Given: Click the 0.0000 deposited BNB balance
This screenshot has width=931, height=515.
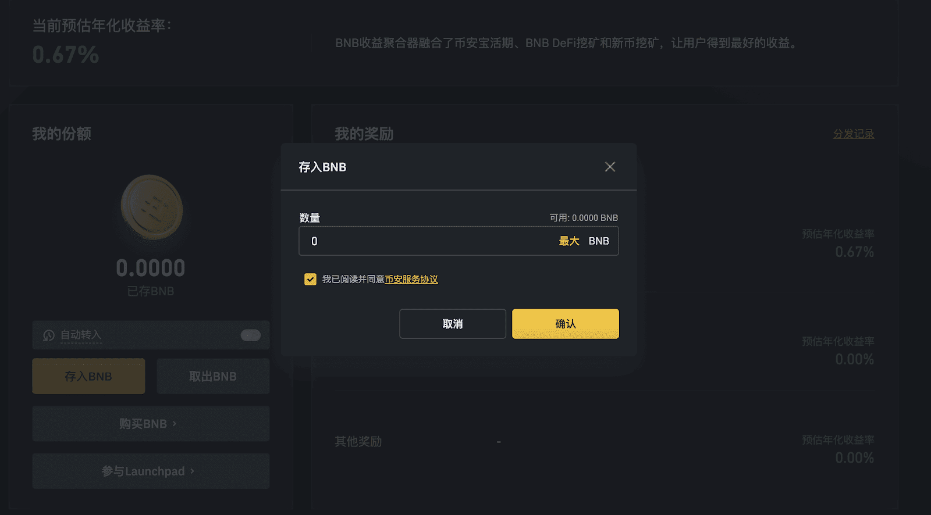Looking at the screenshot, I should coord(151,268).
